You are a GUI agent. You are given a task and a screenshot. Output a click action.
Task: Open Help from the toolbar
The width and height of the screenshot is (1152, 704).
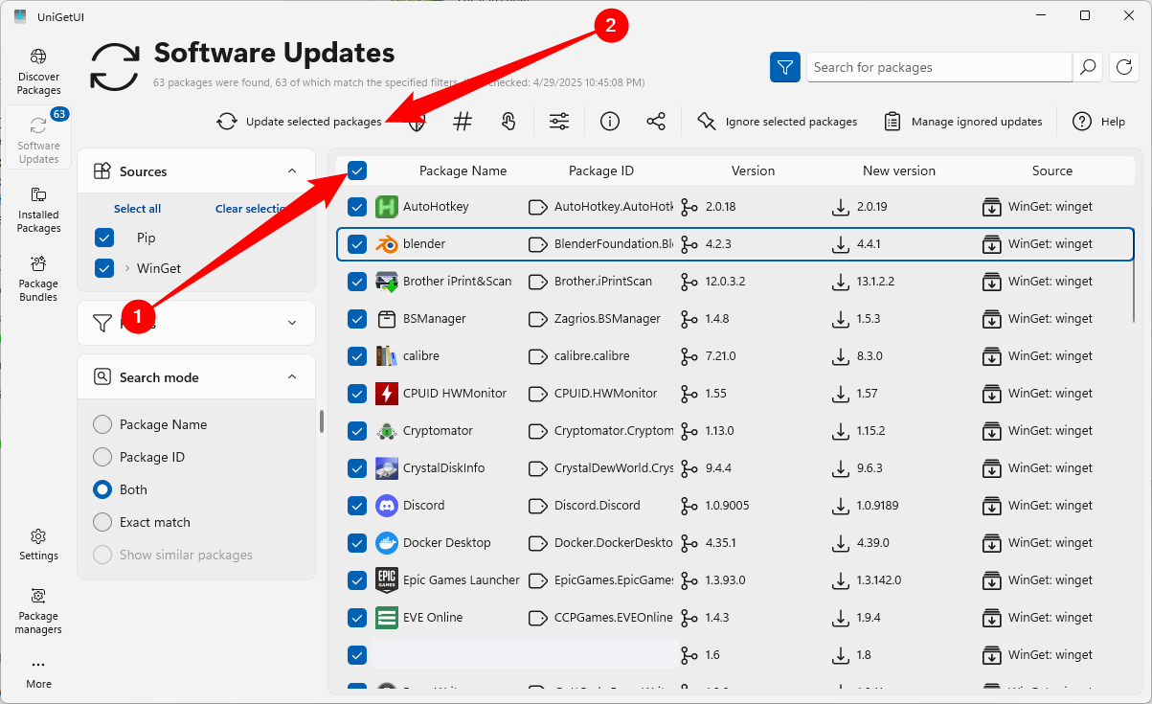(1098, 122)
